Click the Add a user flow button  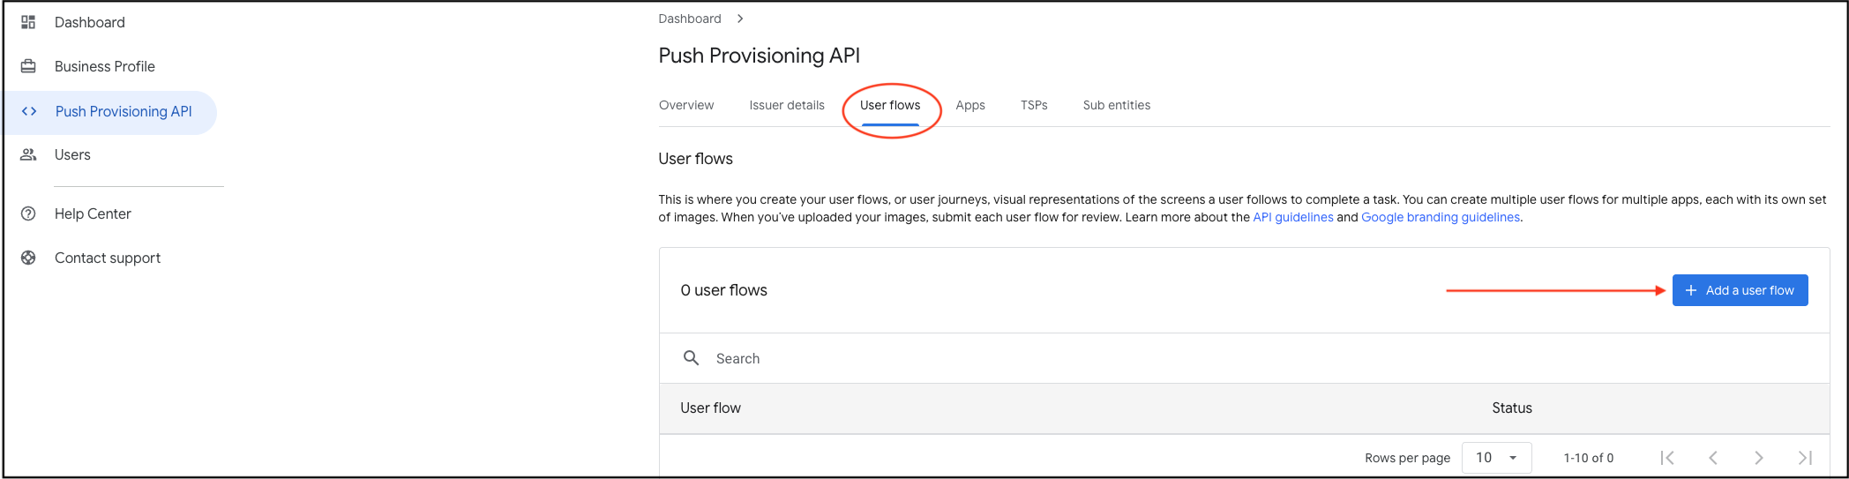point(1740,290)
